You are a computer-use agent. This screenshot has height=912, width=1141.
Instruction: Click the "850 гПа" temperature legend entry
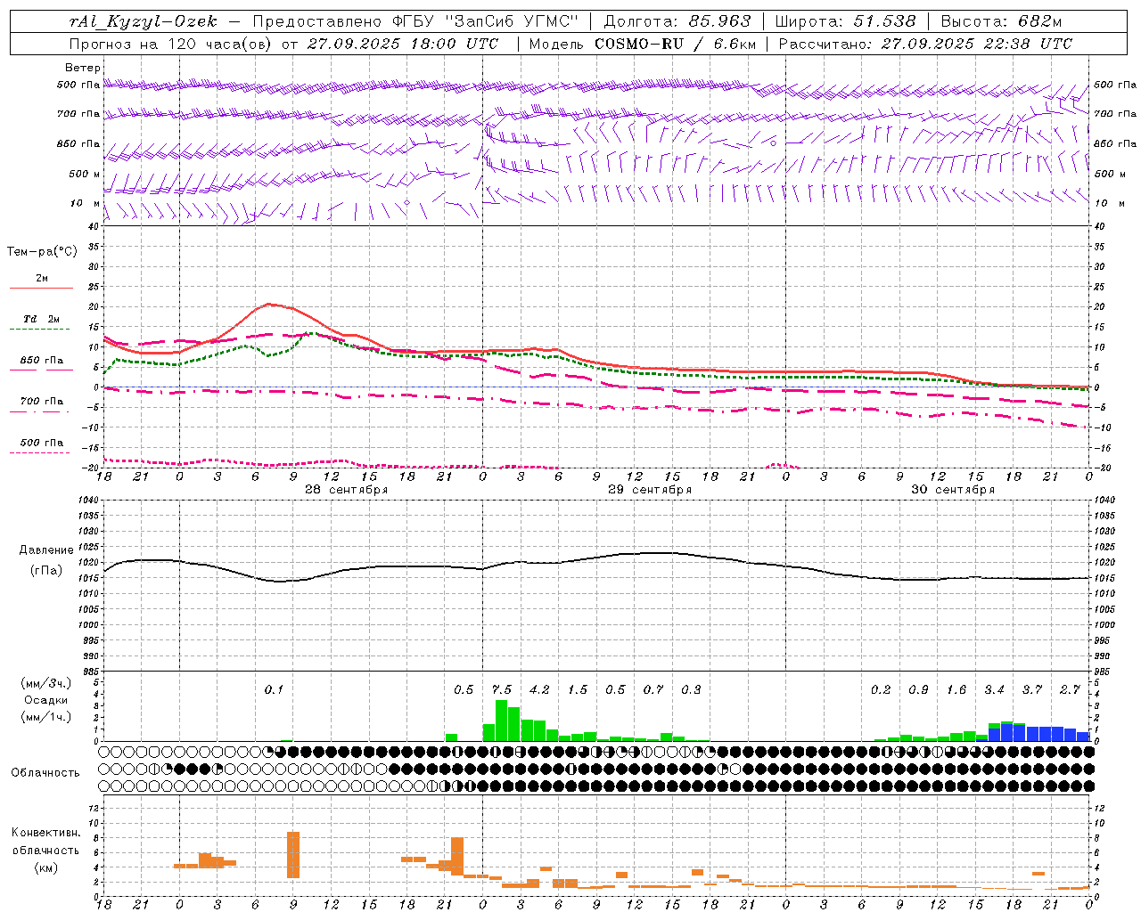pyautogui.click(x=41, y=361)
